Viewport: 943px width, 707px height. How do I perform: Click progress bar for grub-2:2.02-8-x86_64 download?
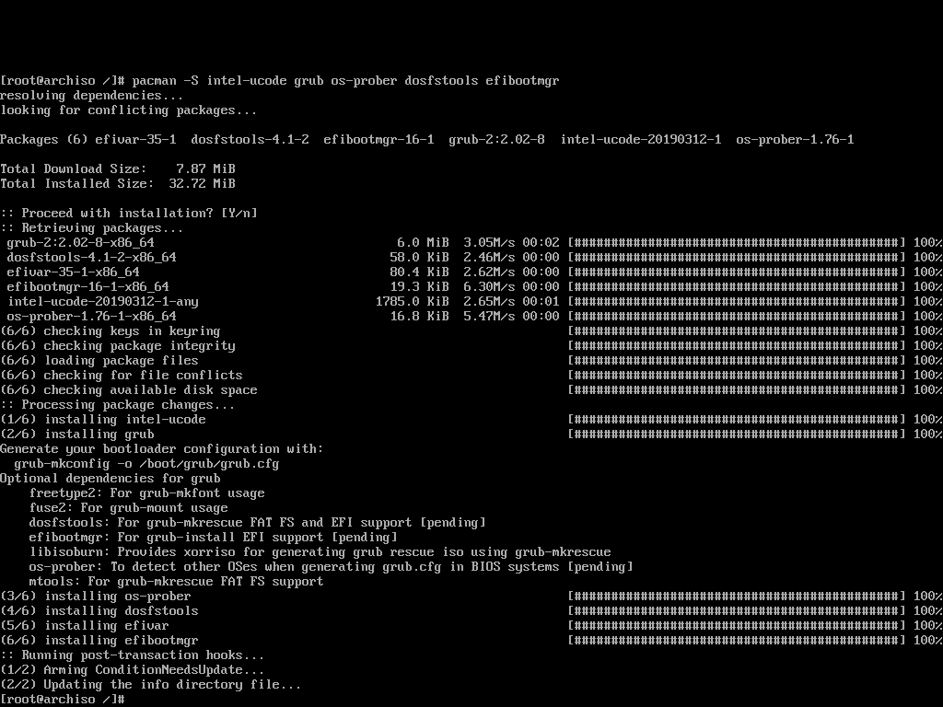click(x=736, y=243)
